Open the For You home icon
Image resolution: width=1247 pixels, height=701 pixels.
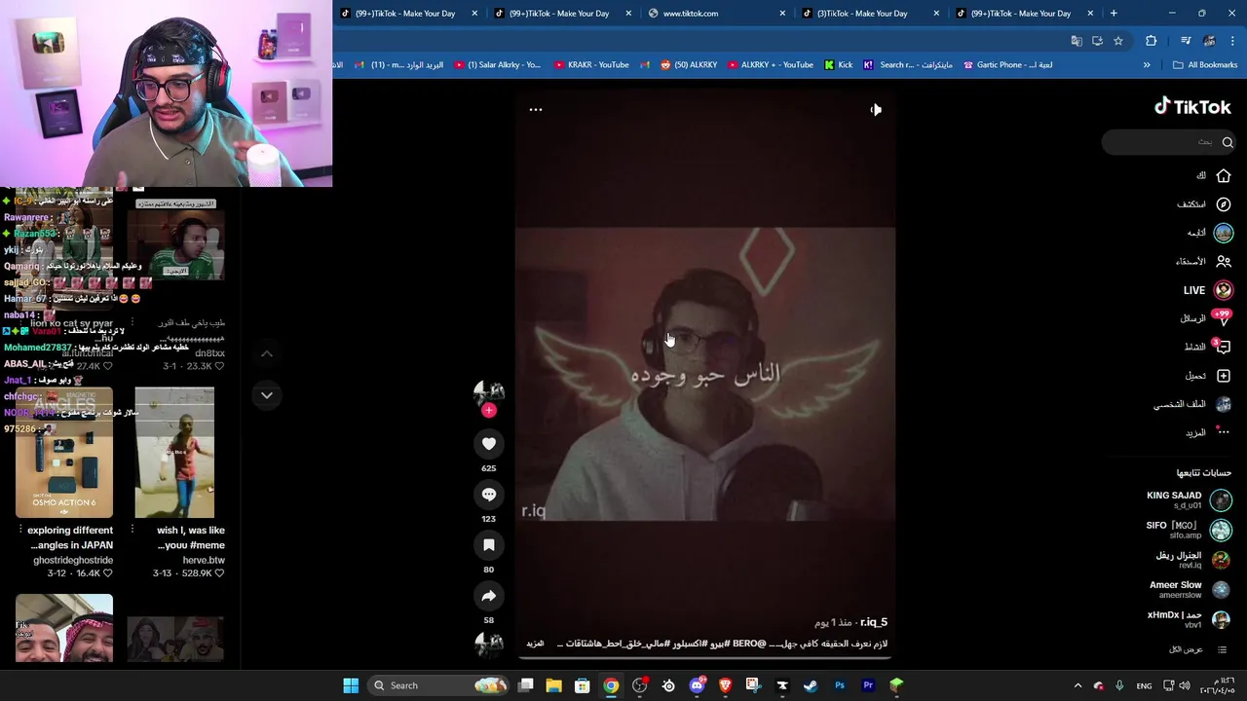(x=1224, y=175)
